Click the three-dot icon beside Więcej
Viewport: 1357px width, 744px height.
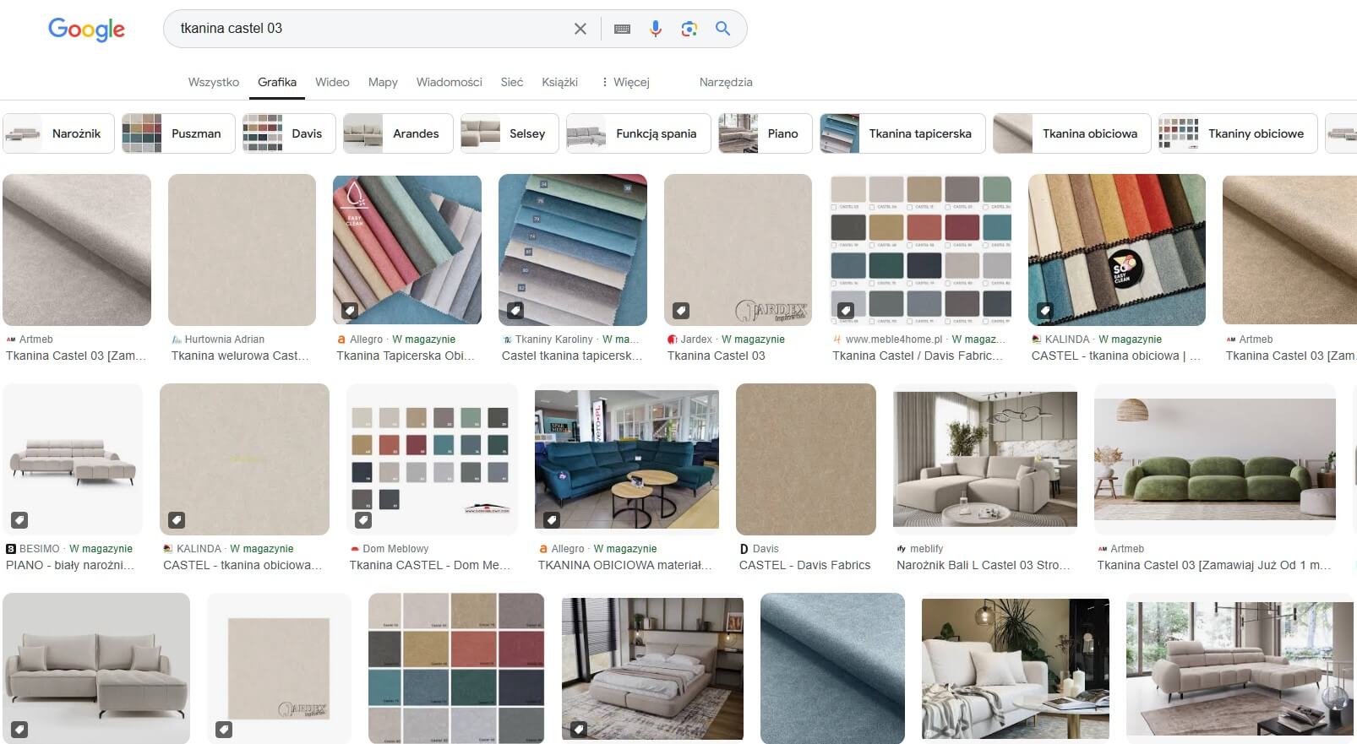pos(604,82)
